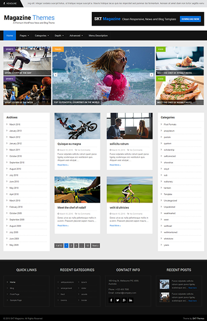Open the Quisque eu magna post title
This screenshot has height=321, width=207.
[69, 144]
